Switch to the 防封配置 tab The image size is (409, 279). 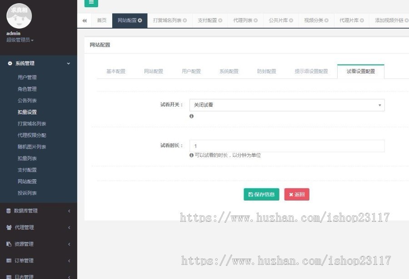pos(266,71)
